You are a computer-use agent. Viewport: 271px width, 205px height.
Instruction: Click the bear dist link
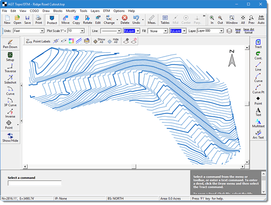(238, 31)
